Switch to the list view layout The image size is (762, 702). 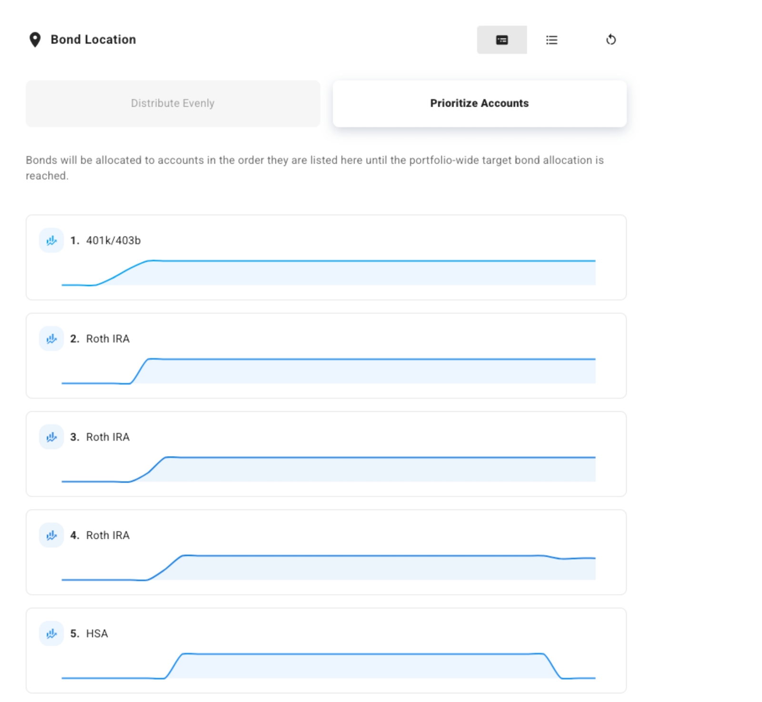coord(551,40)
